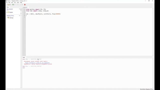Click the code editor vertical scrollbar
This screenshot has width=160, height=90.
point(153,32)
